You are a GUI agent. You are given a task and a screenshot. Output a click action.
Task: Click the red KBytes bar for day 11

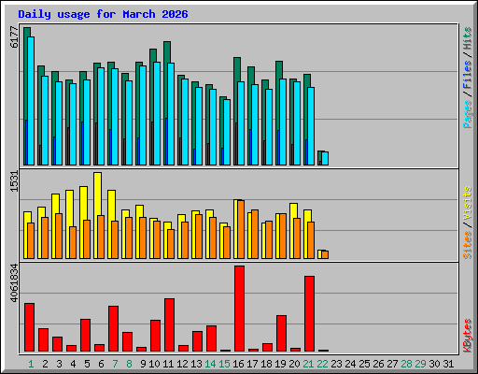pyautogui.click(x=169, y=325)
